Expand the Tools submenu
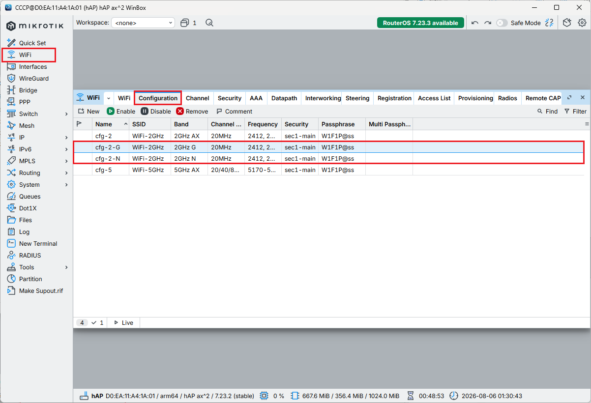 point(66,267)
